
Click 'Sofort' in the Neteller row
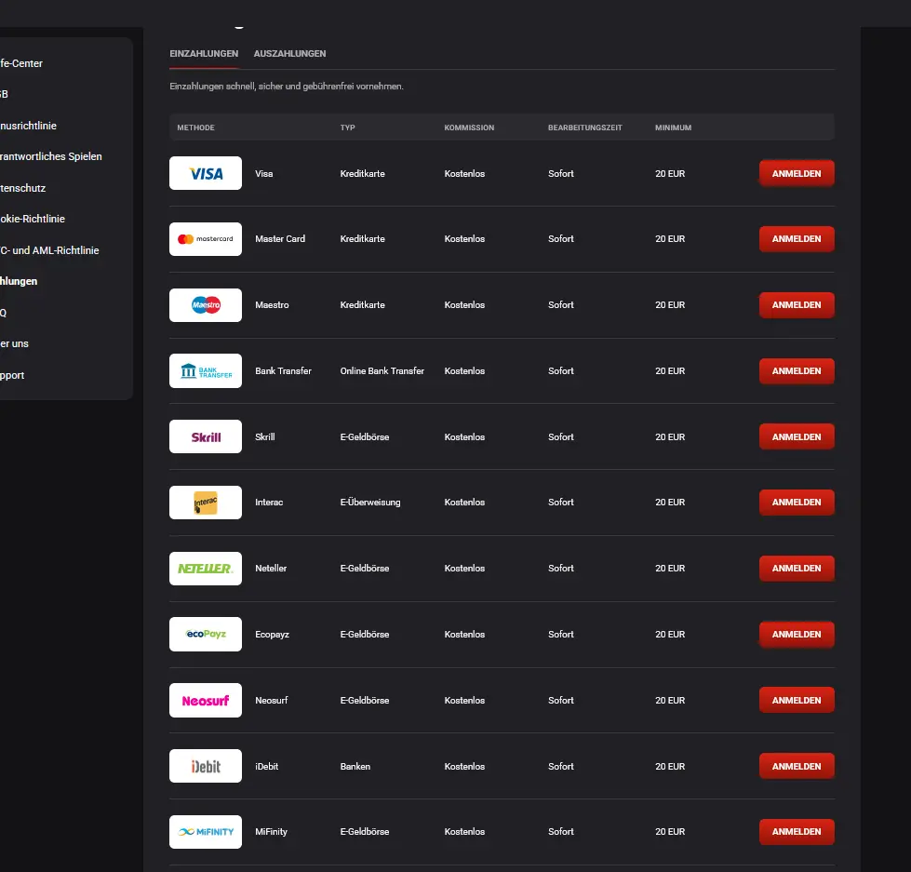click(x=561, y=569)
